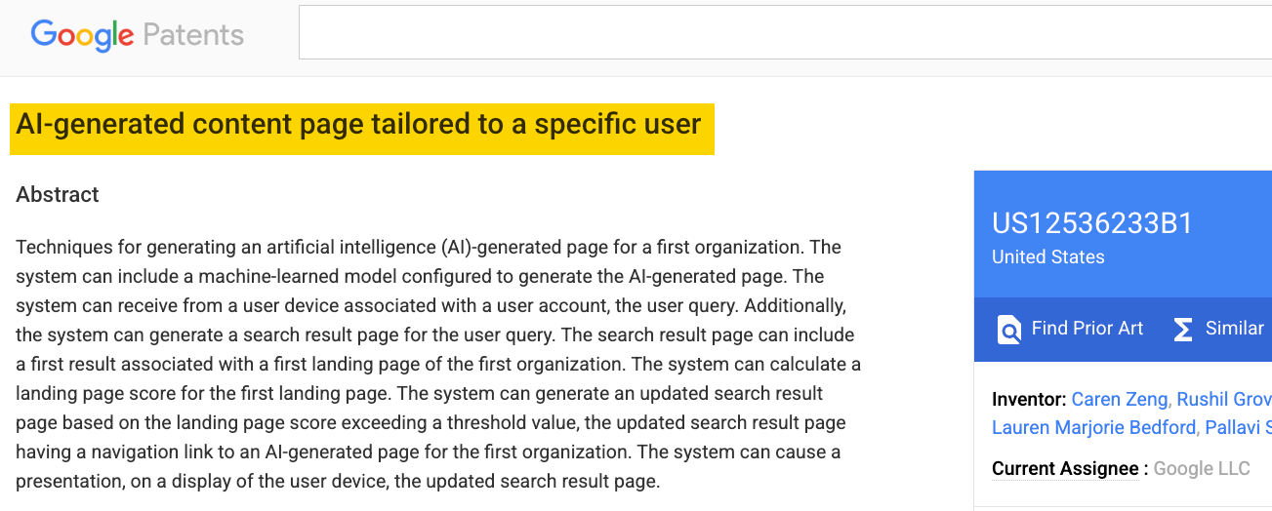Select inventor Lauren Marjorie Bedford link
The width and height of the screenshot is (1272, 511).
point(1093,427)
